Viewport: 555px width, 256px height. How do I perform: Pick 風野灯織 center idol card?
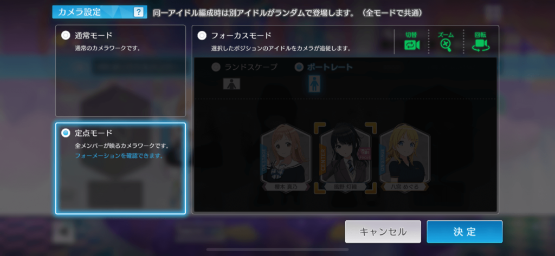pyautogui.click(x=345, y=157)
